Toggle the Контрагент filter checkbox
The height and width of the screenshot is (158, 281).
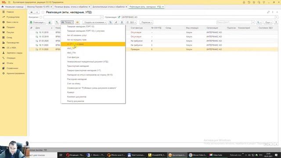(41, 17)
